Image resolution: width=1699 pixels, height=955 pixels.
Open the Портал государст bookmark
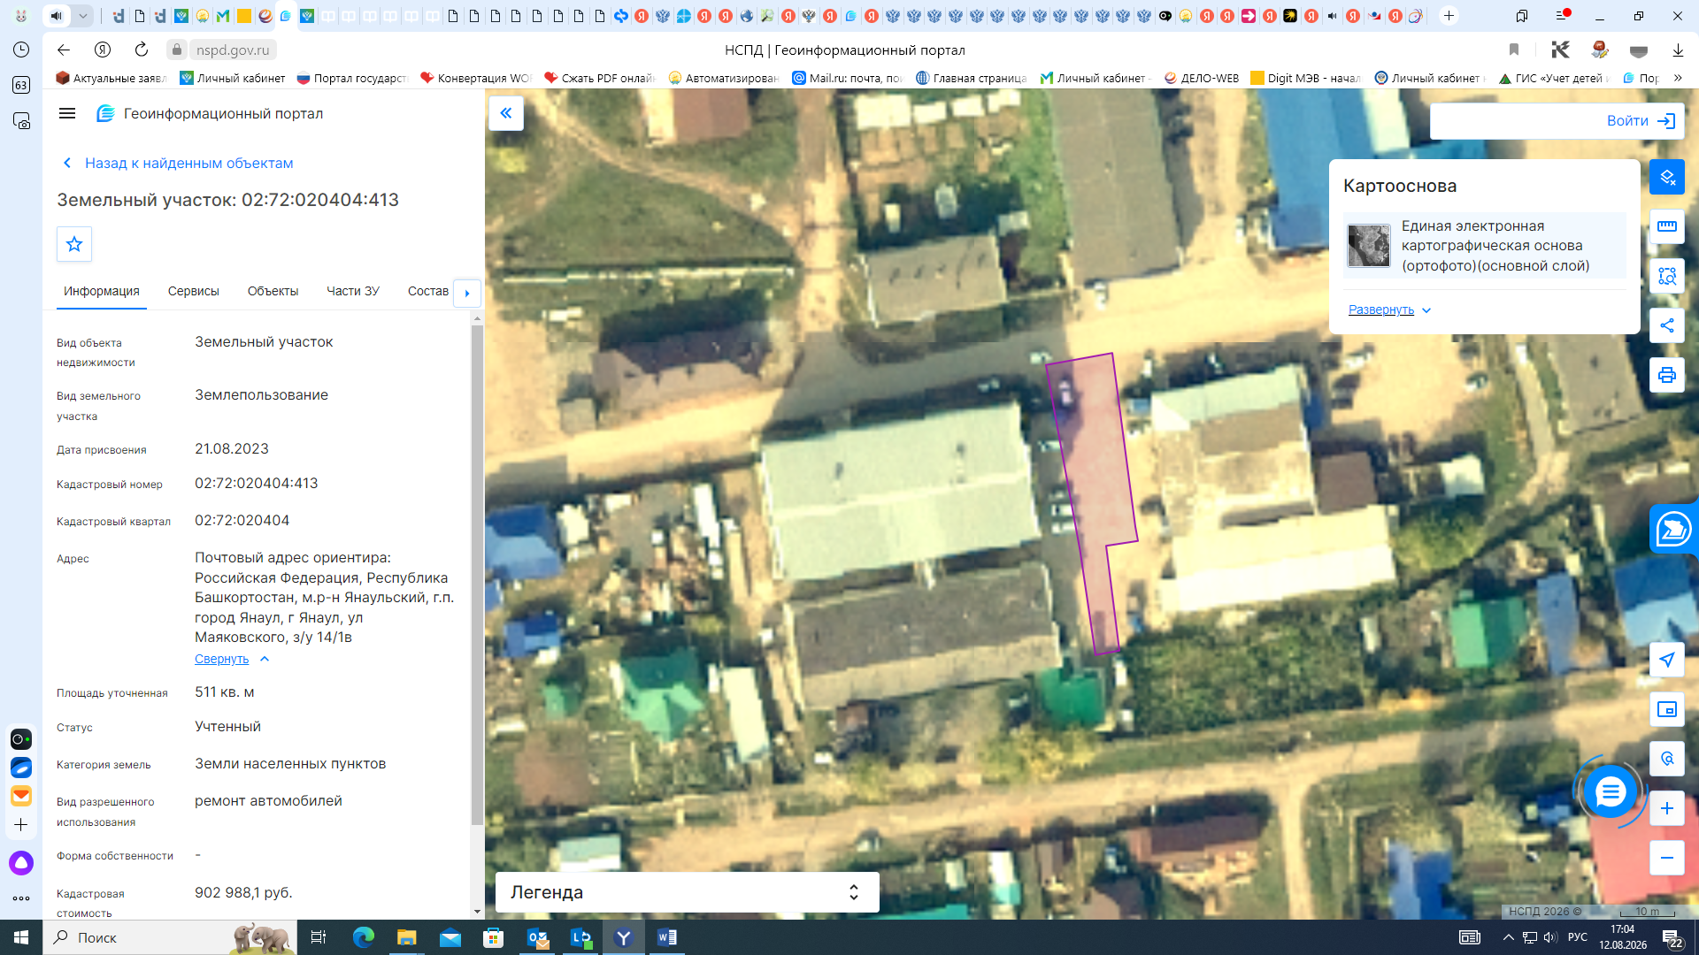coord(352,78)
